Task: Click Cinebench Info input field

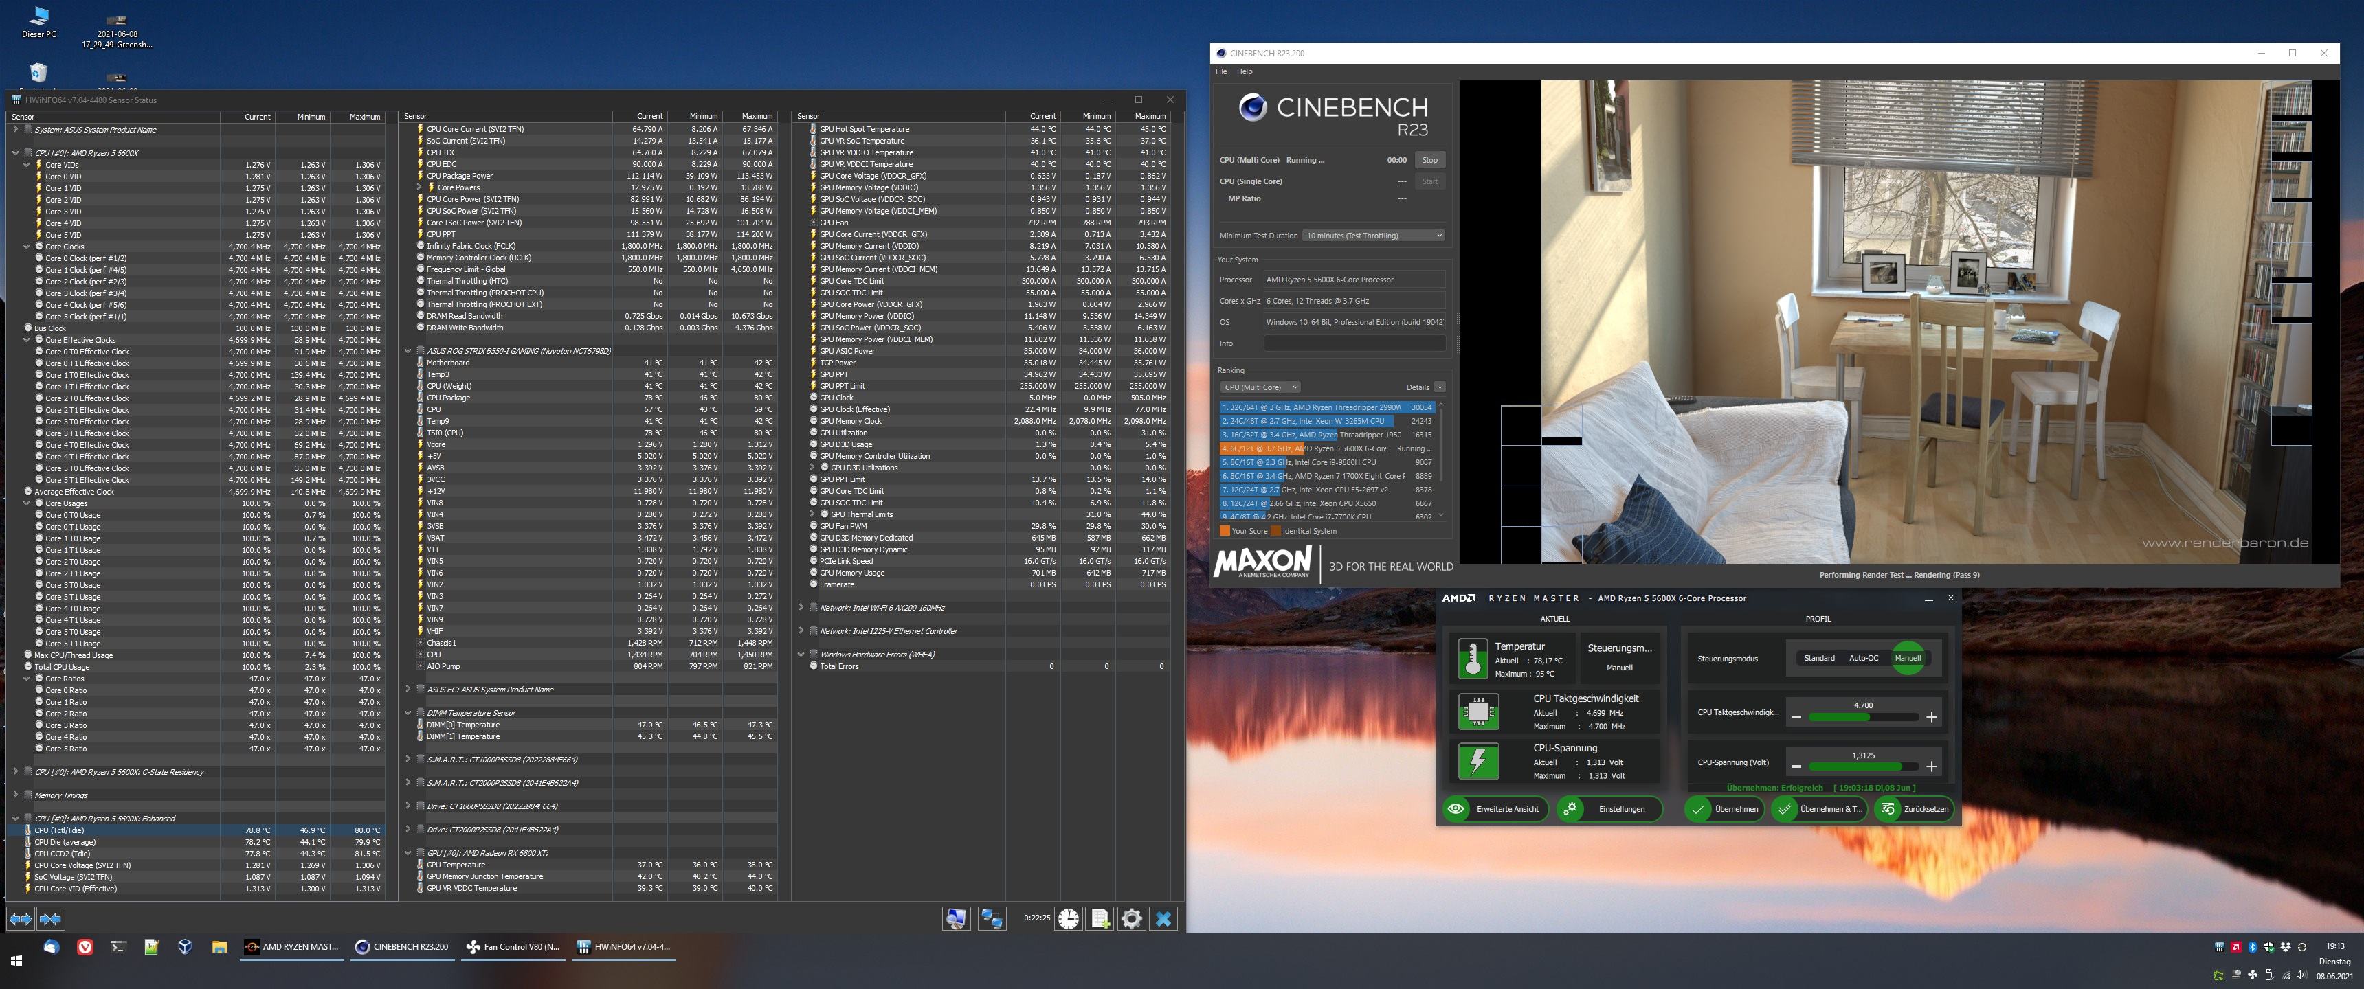Action: 1354,343
